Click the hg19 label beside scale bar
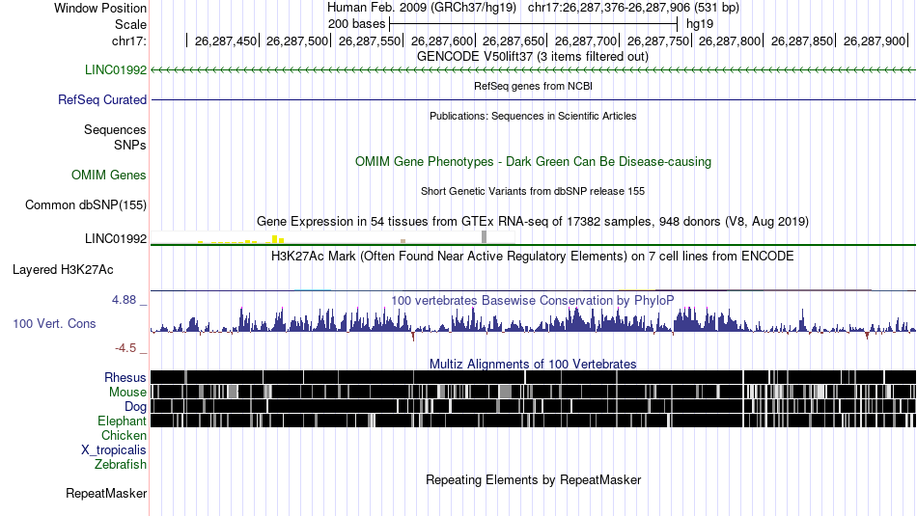Image resolution: width=917 pixels, height=516 pixels. 700,24
